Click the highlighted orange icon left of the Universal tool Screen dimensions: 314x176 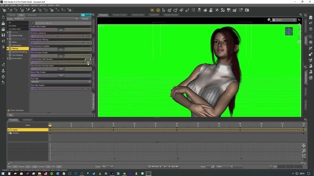(x=152, y=10)
